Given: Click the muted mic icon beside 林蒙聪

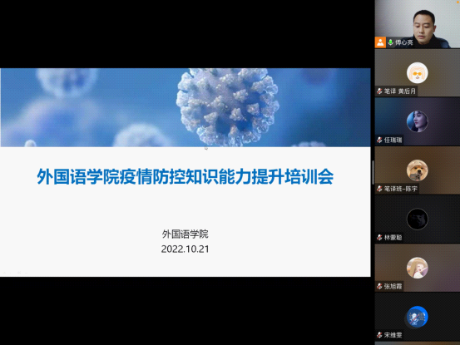Looking at the screenshot, I should click(379, 238).
